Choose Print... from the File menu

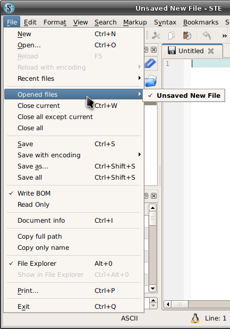pos(74,290)
